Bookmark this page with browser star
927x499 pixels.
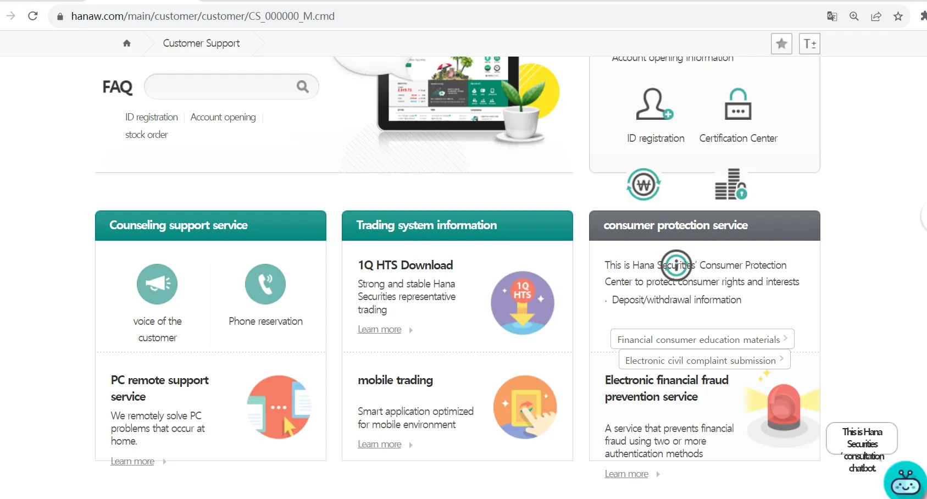tap(898, 16)
